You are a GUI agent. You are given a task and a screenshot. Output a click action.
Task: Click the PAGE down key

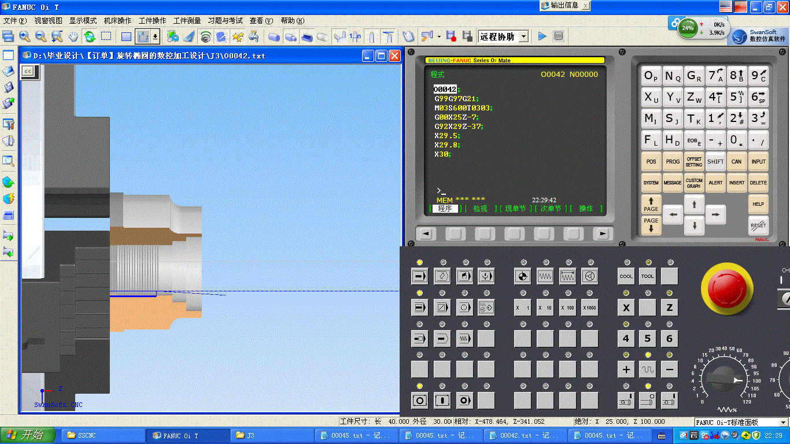coord(651,225)
